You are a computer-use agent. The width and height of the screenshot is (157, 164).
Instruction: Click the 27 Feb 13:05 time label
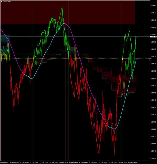[x=34, y=162]
